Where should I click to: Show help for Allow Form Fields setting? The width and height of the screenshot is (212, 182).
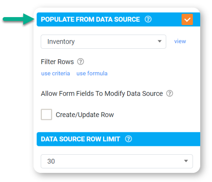point(169,93)
